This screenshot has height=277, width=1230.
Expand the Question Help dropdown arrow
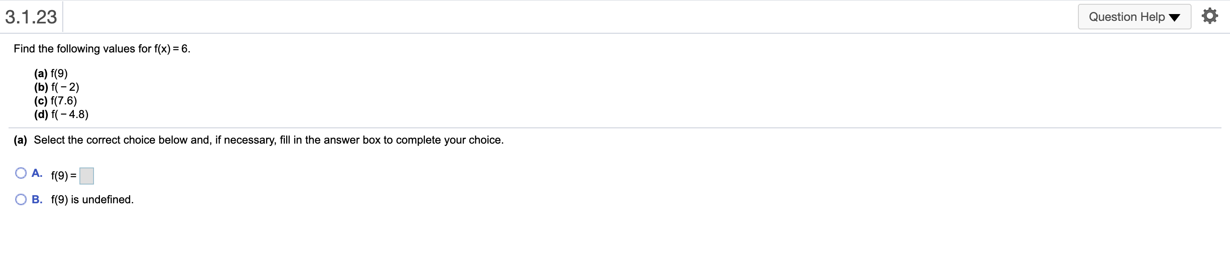(x=1174, y=18)
